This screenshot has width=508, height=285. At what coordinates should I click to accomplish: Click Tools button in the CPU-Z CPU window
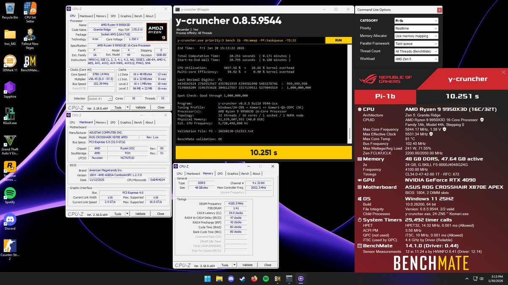[x=118, y=107]
